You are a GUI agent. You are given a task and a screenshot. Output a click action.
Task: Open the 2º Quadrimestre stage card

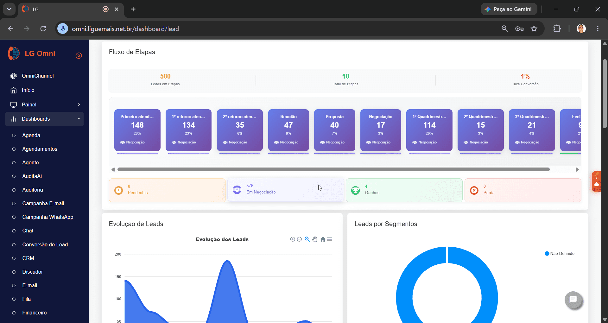481,130
